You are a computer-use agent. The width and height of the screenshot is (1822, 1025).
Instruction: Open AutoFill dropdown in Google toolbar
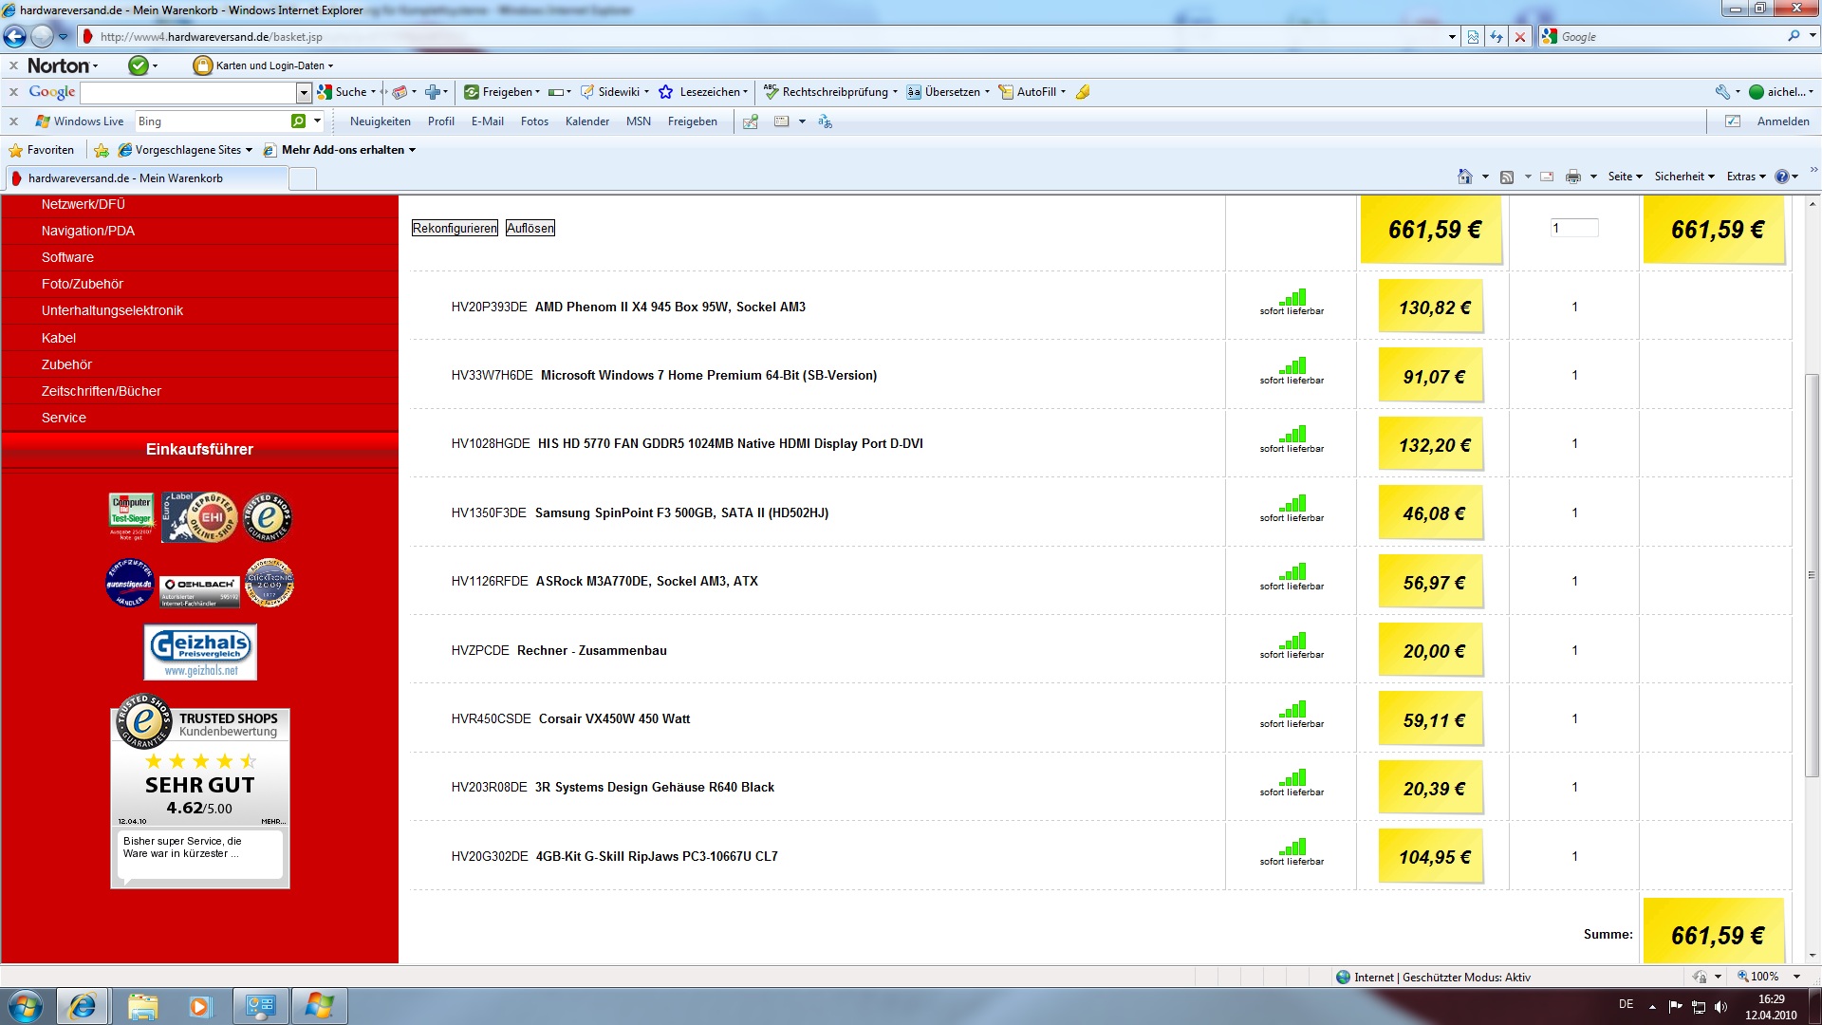tap(1032, 92)
